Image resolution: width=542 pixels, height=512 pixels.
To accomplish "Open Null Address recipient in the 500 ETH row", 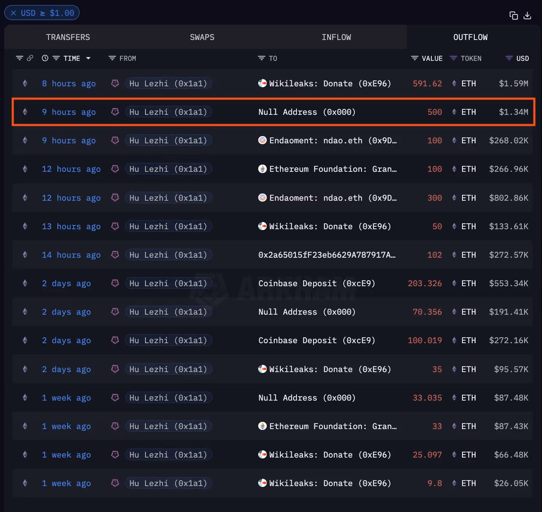I will tap(307, 112).
